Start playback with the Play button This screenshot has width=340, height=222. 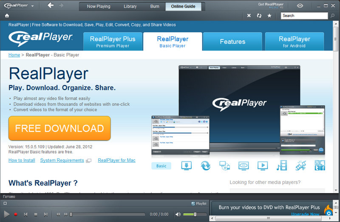click(x=6, y=214)
